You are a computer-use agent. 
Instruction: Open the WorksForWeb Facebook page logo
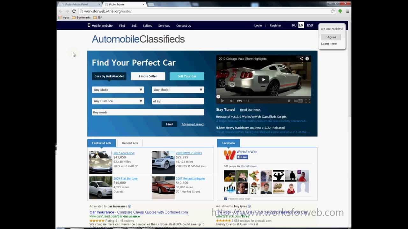click(229, 155)
